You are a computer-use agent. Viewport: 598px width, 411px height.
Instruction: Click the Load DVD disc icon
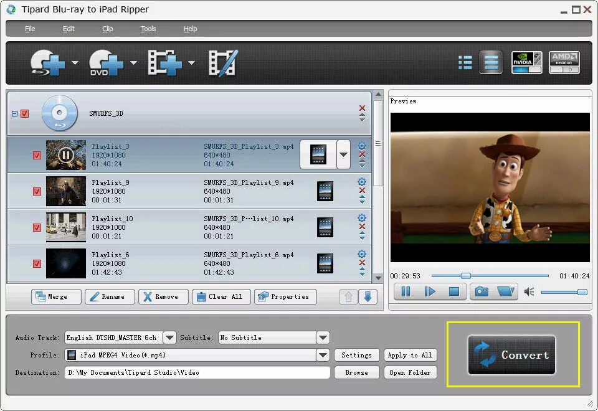pos(106,63)
